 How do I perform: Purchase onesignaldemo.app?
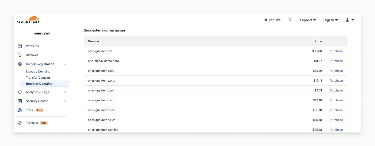click(x=336, y=100)
